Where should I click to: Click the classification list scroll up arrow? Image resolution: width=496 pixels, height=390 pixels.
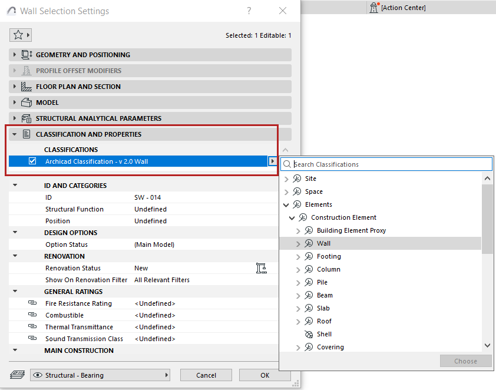click(x=488, y=179)
